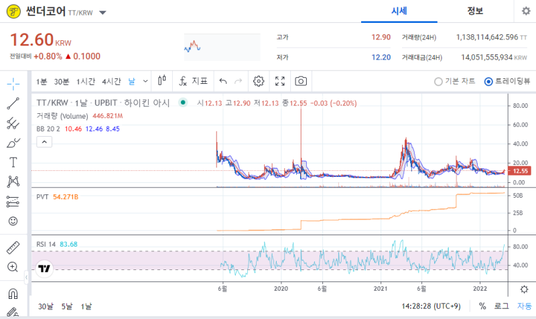Select the 4시간 interval

coord(111,81)
